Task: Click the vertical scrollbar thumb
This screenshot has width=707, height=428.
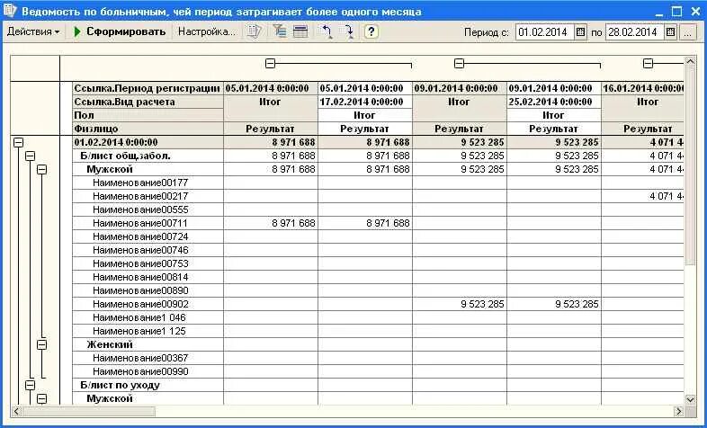Action: click(690, 166)
